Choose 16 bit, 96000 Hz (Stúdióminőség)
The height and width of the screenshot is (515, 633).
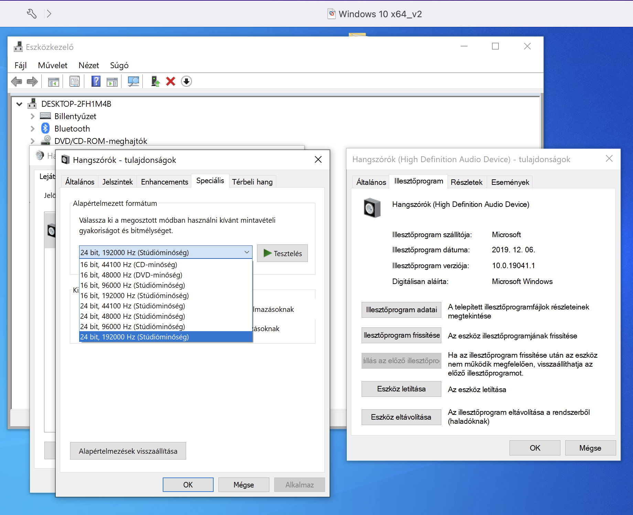166,285
